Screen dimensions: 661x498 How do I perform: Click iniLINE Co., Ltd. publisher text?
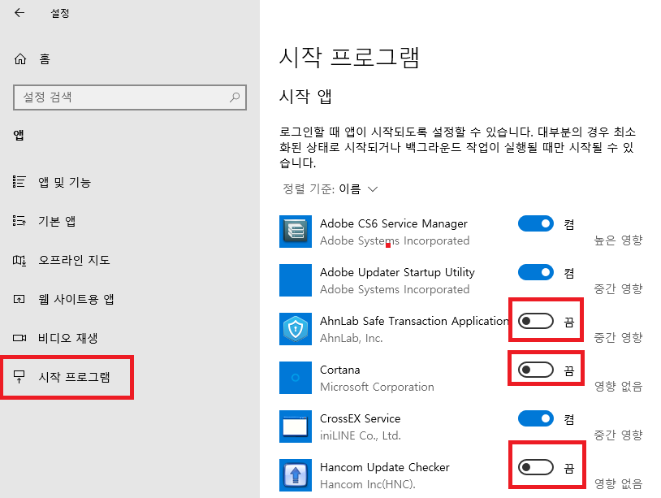coord(361,435)
